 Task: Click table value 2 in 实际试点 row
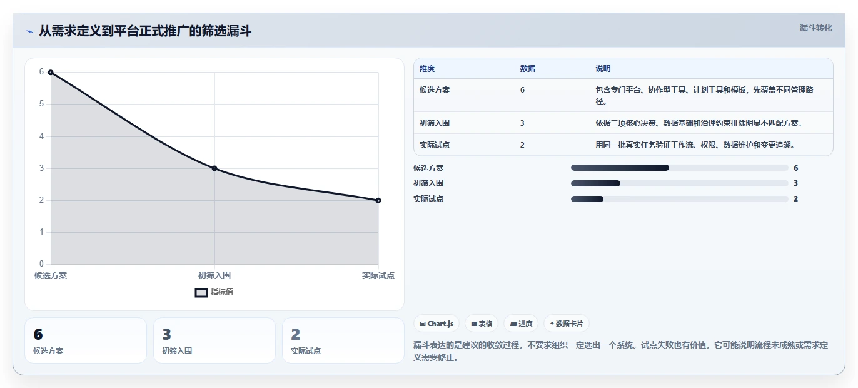(522, 145)
